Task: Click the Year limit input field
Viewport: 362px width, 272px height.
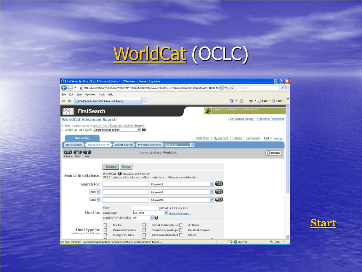Action: [145, 208]
